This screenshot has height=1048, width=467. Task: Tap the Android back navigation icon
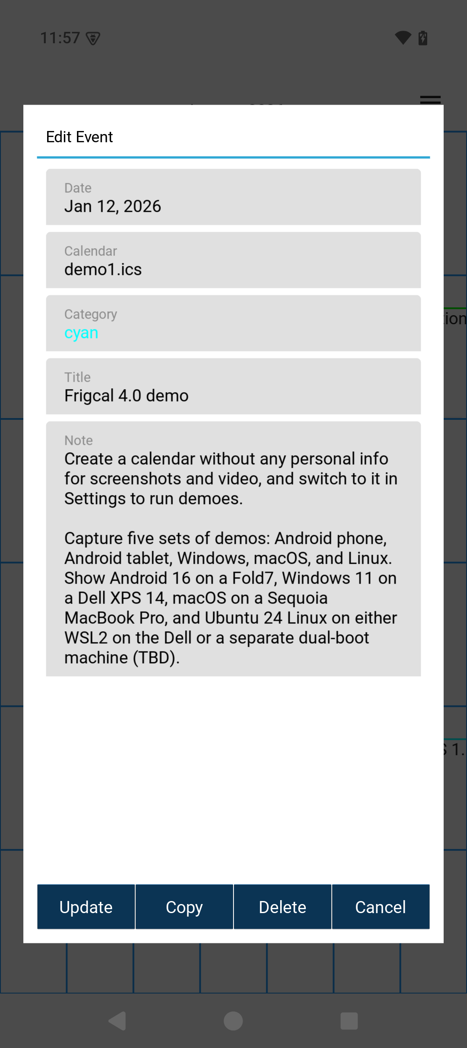coord(118,1021)
